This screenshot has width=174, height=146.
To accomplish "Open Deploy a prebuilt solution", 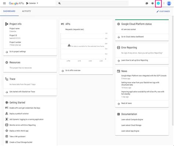I will click(x=19, y=114).
